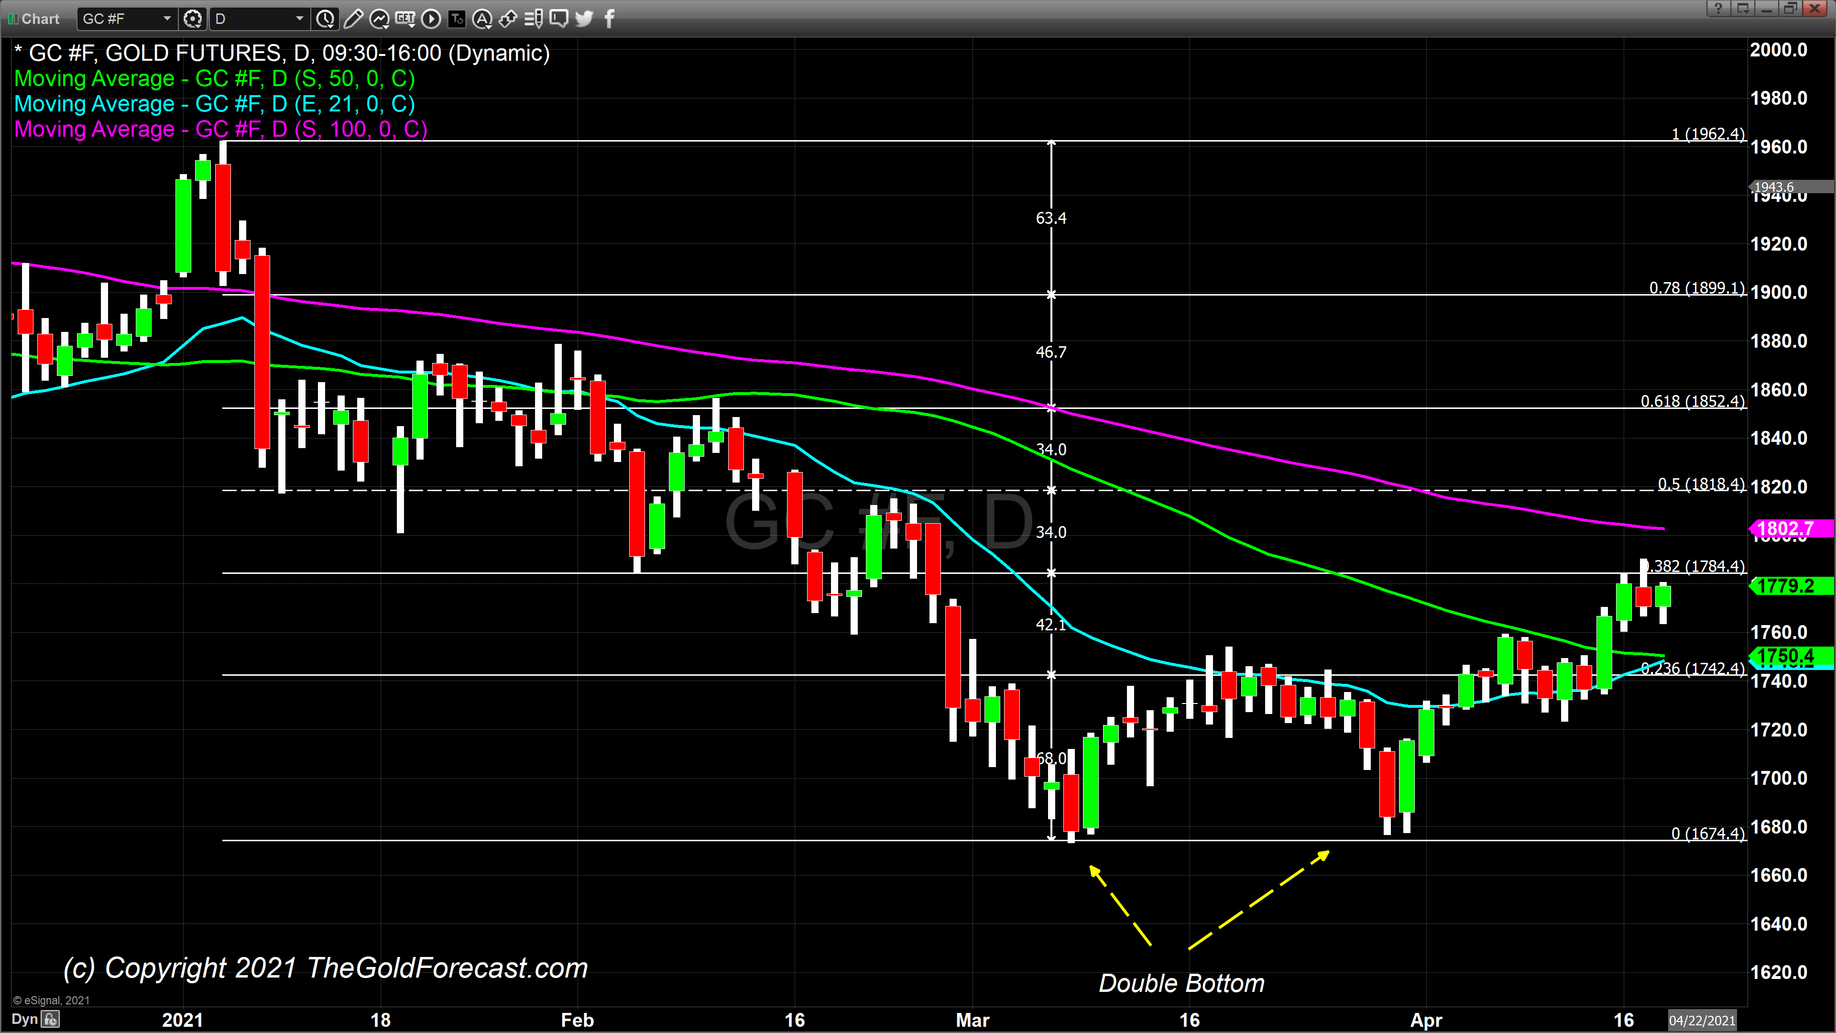Open the alerts A circle icon
The width and height of the screenshot is (1836, 1033).
point(482,19)
